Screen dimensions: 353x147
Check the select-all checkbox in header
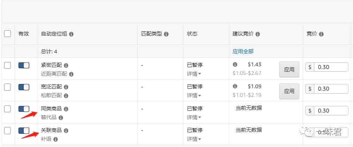tap(7, 34)
